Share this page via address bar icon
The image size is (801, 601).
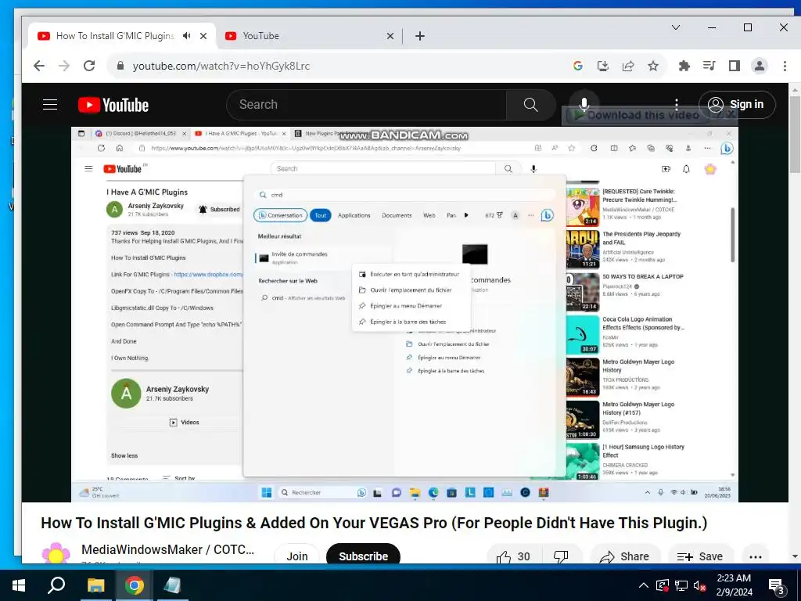[628, 66]
